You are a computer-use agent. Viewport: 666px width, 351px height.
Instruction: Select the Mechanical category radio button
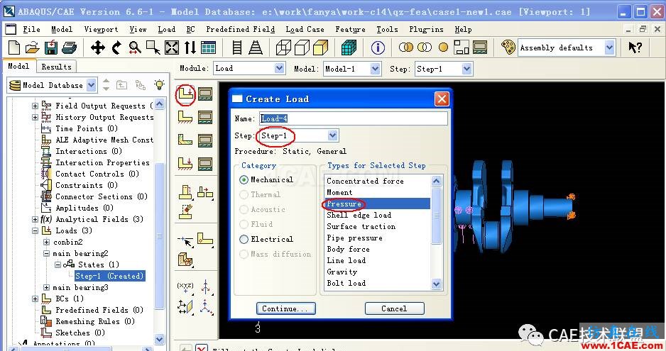(244, 180)
